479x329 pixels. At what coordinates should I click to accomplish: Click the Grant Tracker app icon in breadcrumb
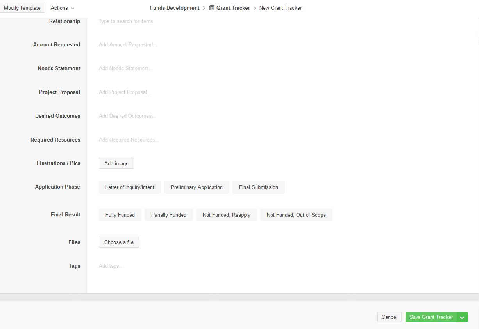coord(212,8)
